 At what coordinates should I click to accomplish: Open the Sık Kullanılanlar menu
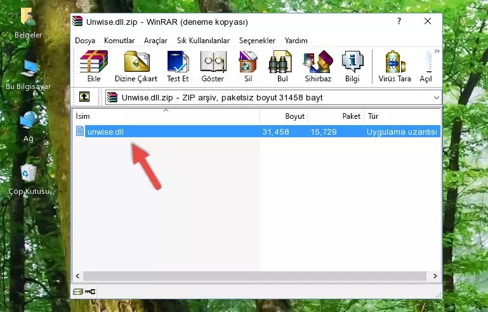pyautogui.click(x=203, y=41)
